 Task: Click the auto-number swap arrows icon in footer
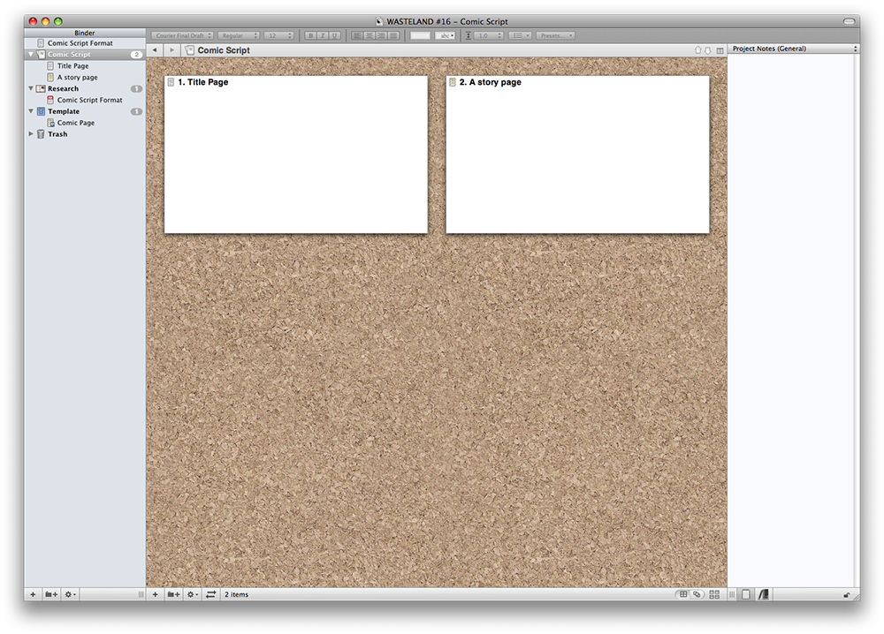(x=210, y=595)
